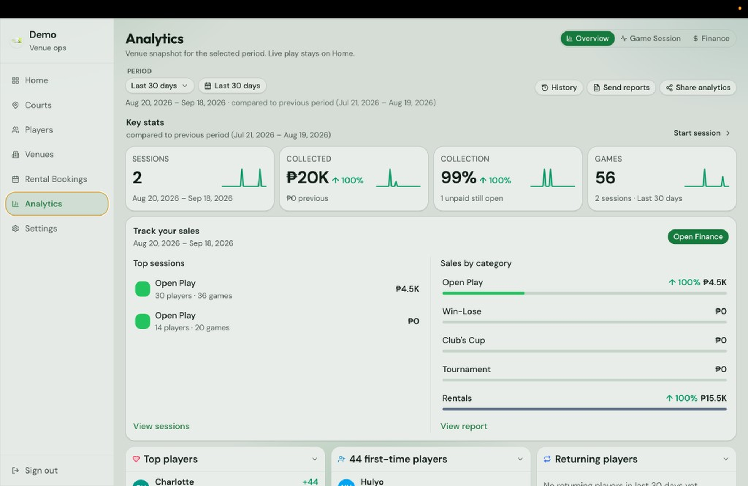Screen dimensions: 748x486
Task: Click the heart icon beside Top players
Action: coord(136,459)
